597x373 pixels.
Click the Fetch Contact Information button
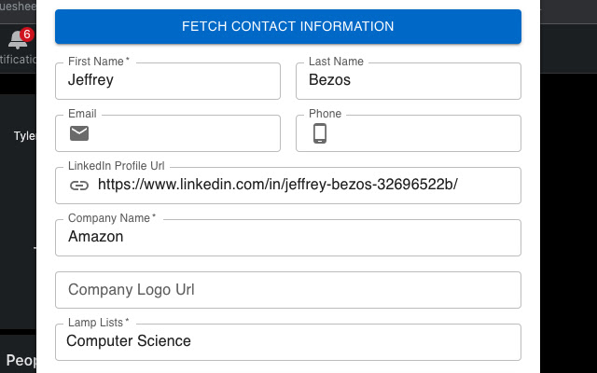coord(287,27)
